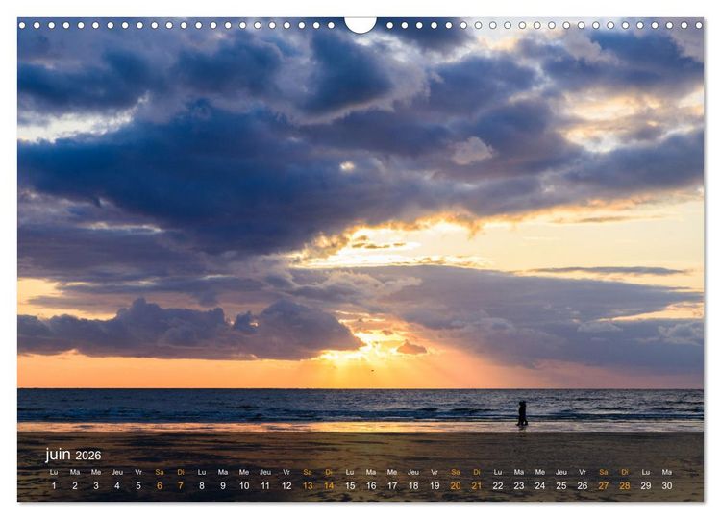721x519 pixels.
Task: Select date 1 in the calendar row
Action: [54, 486]
